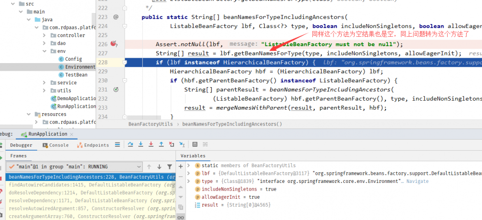The image size is (482, 220).
Task: Click the recursive call icon on line 231
Action: point(116,90)
